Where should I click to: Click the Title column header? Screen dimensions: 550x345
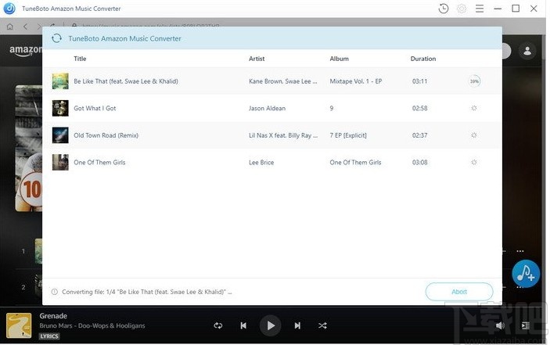[80, 59]
